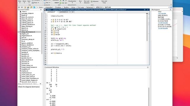Select file data_sorting.m

[x=27, y=26]
